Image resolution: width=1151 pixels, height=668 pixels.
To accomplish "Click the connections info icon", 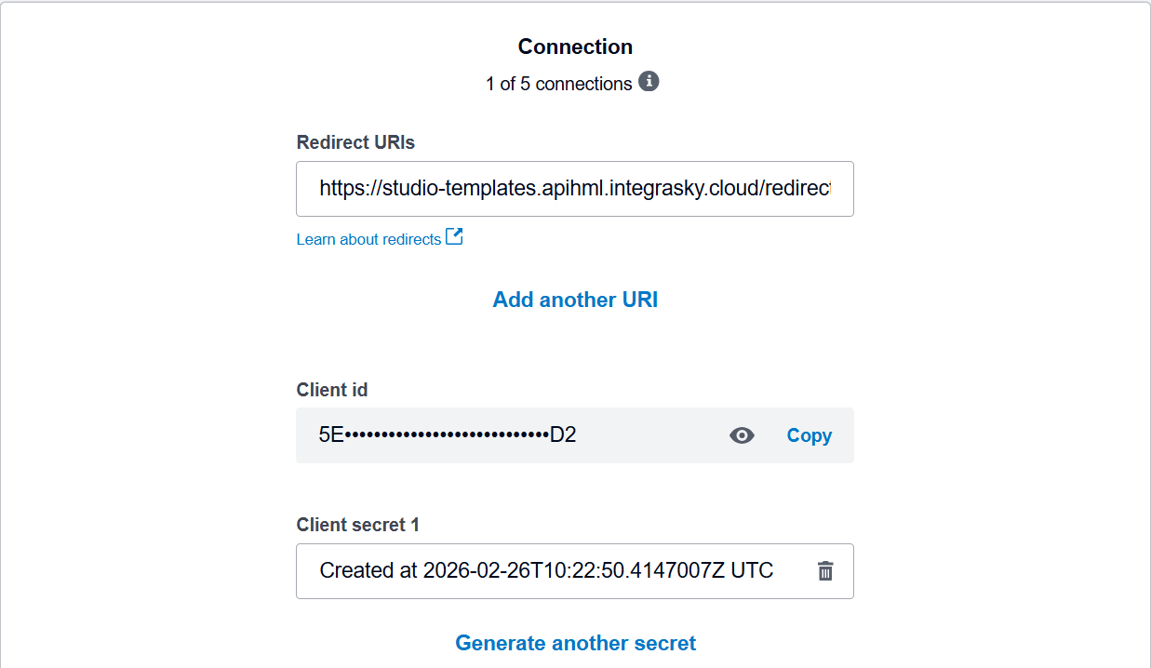I will point(649,82).
